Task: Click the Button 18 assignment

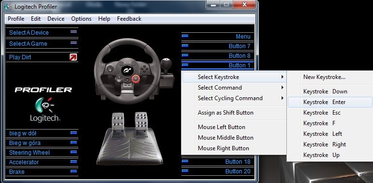Action: tap(218, 162)
